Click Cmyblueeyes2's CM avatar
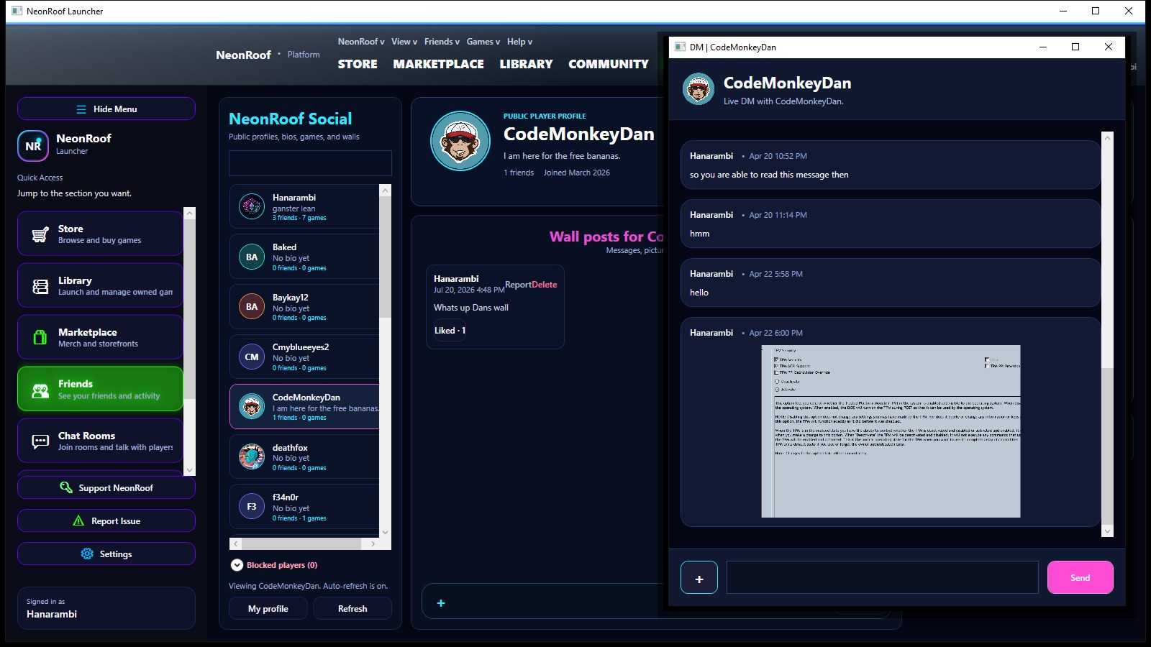The image size is (1151, 647). pyautogui.click(x=252, y=357)
